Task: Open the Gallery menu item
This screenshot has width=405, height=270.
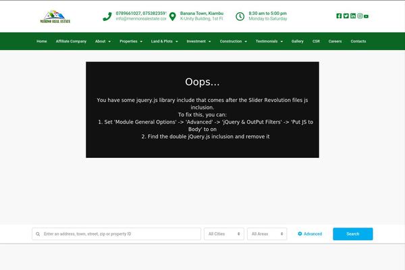Action: [x=297, y=41]
